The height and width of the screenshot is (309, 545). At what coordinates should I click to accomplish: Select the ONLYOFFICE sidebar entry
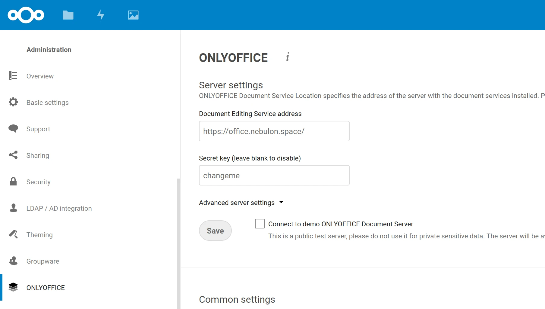tap(46, 287)
